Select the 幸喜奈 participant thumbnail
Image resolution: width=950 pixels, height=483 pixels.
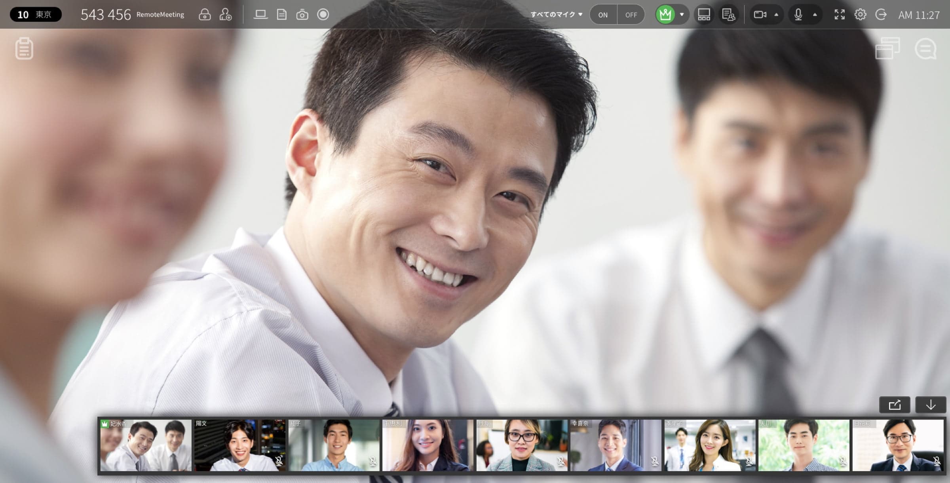(x=616, y=445)
